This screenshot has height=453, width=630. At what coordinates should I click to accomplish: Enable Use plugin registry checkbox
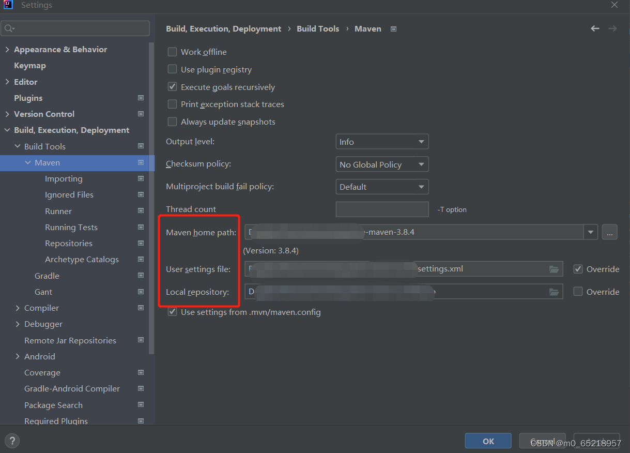click(173, 69)
